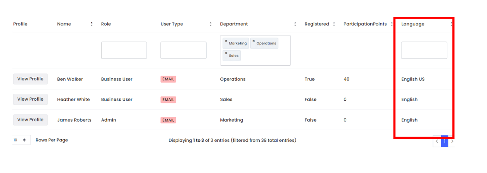
Task: View James Roberts' profile
Action: pyautogui.click(x=30, y=120)
